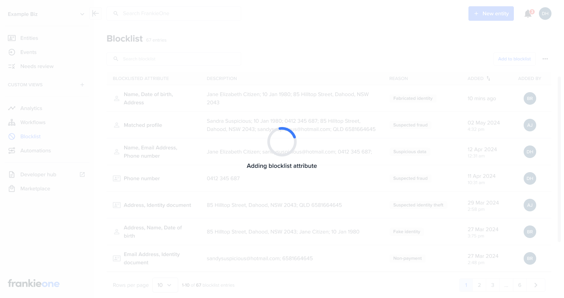Screen dimensions: 564x298
Task: Click the Blocklisted Attribute column header
Action: (141, 78)
